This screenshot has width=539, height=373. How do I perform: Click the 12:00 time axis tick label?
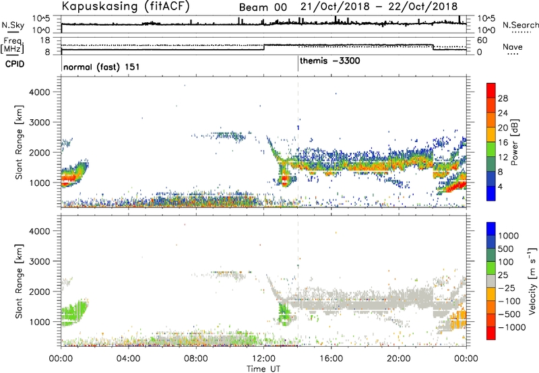pos(263,359)
